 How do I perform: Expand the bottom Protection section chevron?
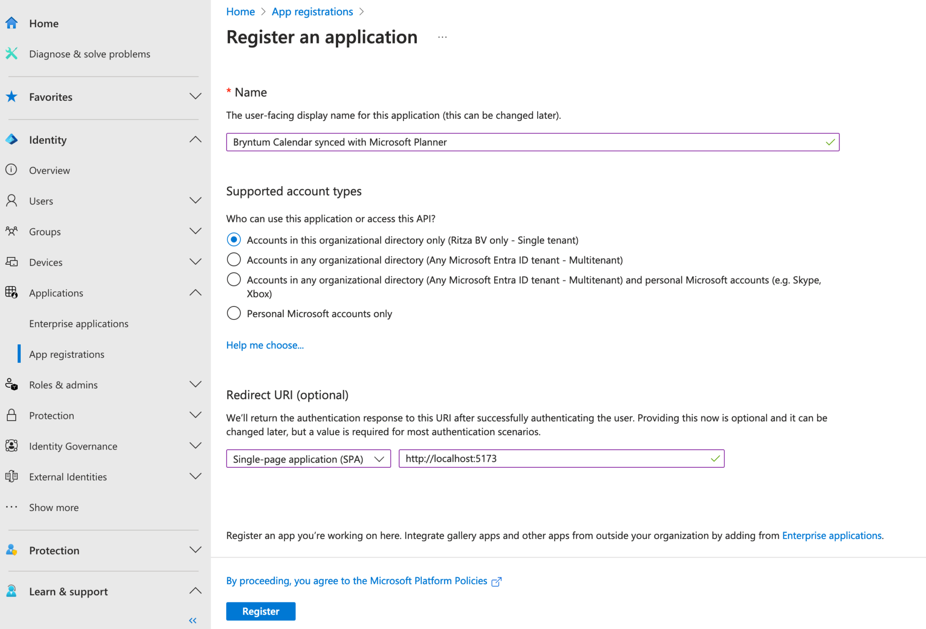pos(195,550)
